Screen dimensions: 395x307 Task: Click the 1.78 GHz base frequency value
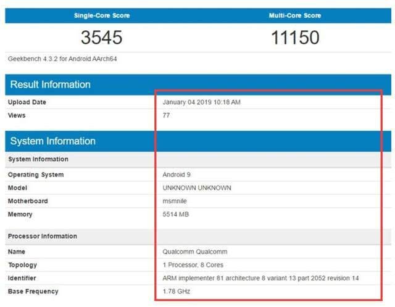(175, 291)
